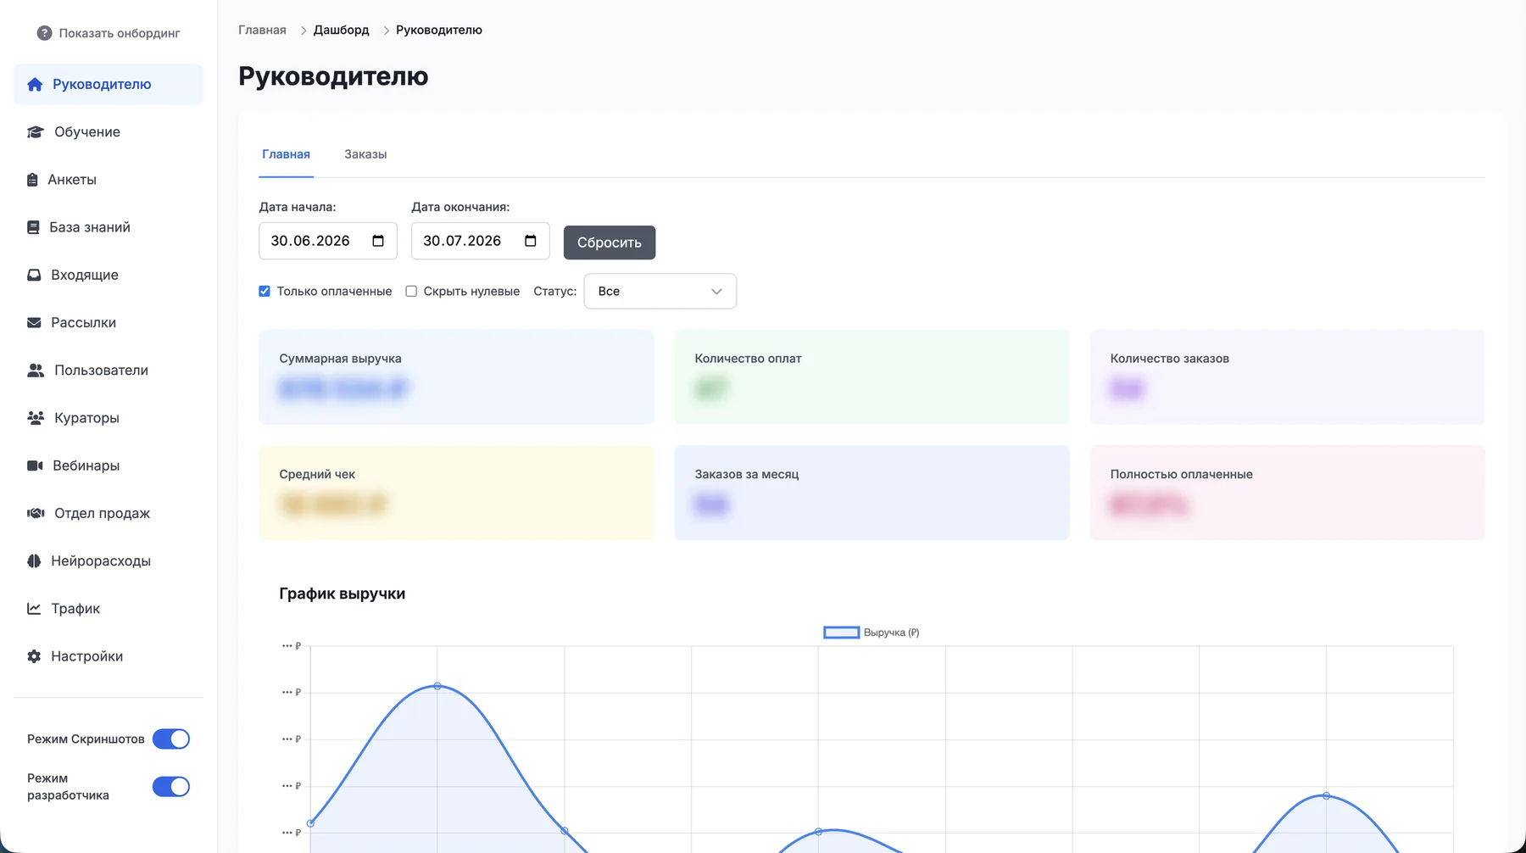The width and height of the screenshot is (1526, 853).
Task: Open calendar picker for Дата окончания
Action: [531, 241]
